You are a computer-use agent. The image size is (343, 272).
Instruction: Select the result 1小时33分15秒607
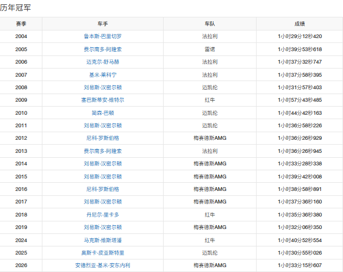[300, 265]
